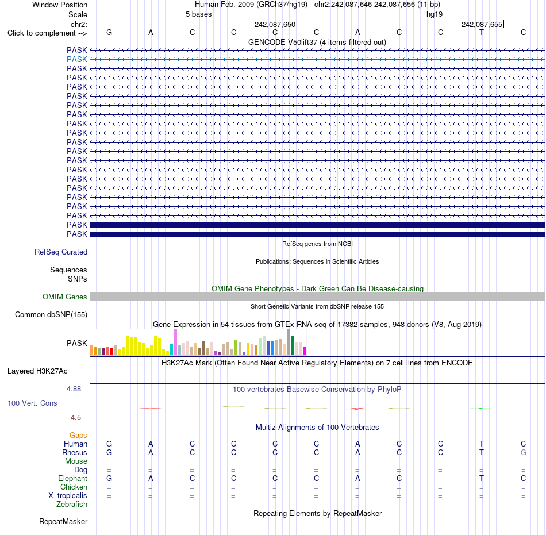Screen dimensions: 546x535
Task: Click the 'Layered H3K27Ac' track label
Action: pos(37,371)
